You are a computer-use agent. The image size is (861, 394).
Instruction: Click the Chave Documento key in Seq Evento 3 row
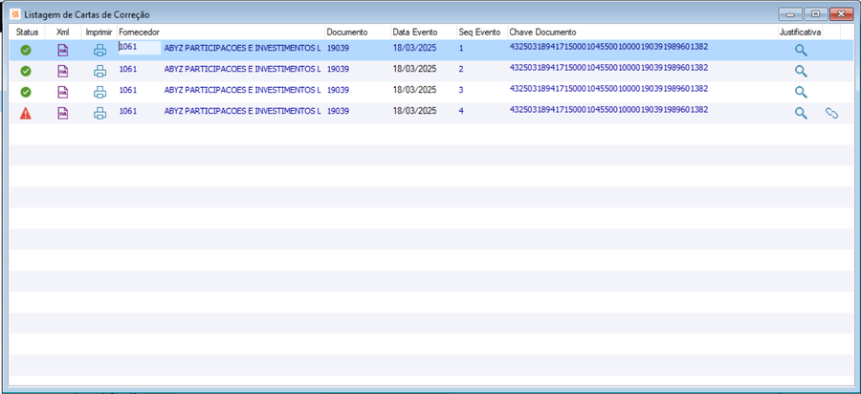(x=608, y=88)
